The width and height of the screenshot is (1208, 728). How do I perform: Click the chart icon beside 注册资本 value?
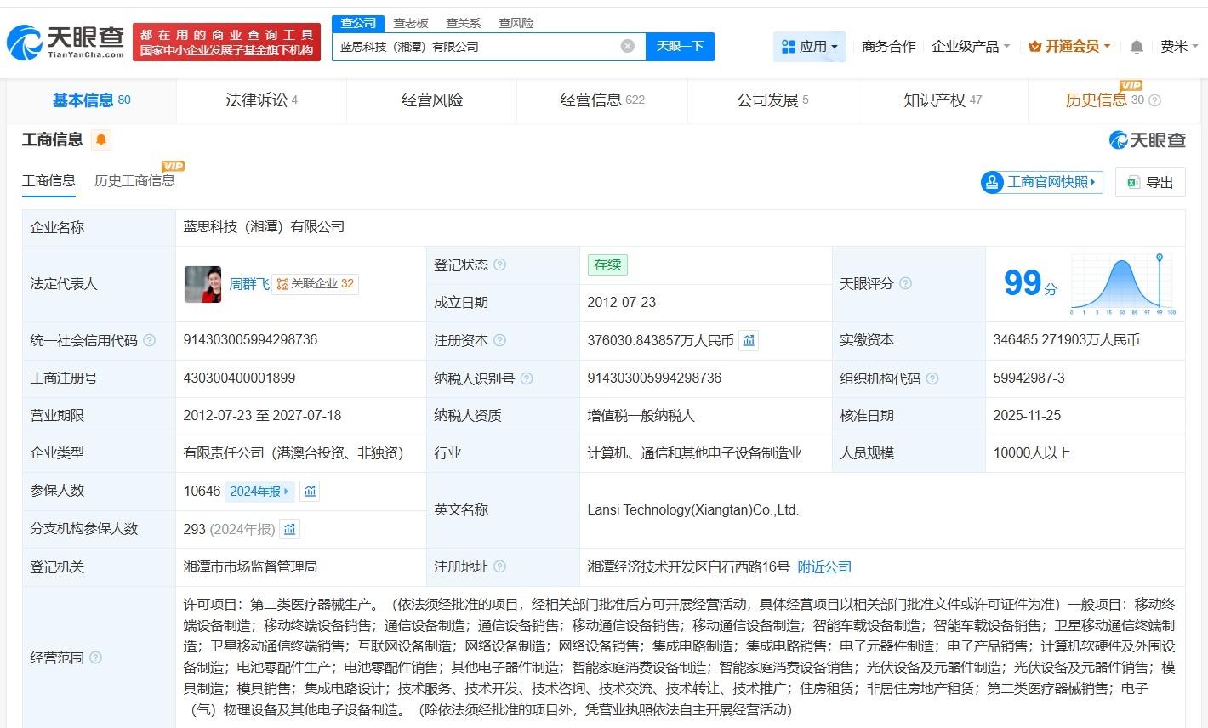(x=748, y=339)
